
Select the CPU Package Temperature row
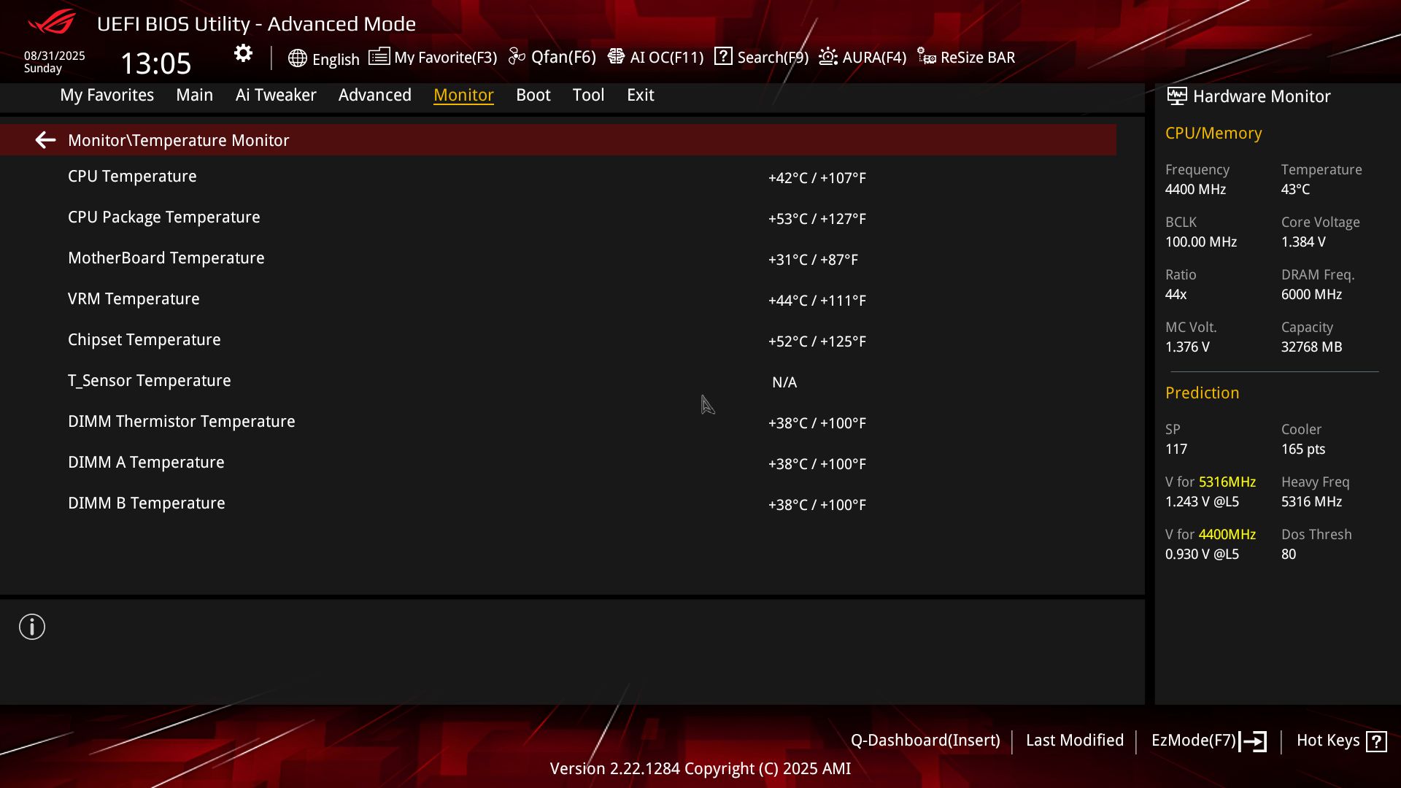tap(163, 217)
